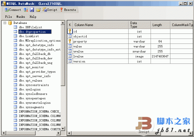Select table dbo.spt_fallback_usg
Image resolution: width=194 pixels, height=137 pixels.
36,63
